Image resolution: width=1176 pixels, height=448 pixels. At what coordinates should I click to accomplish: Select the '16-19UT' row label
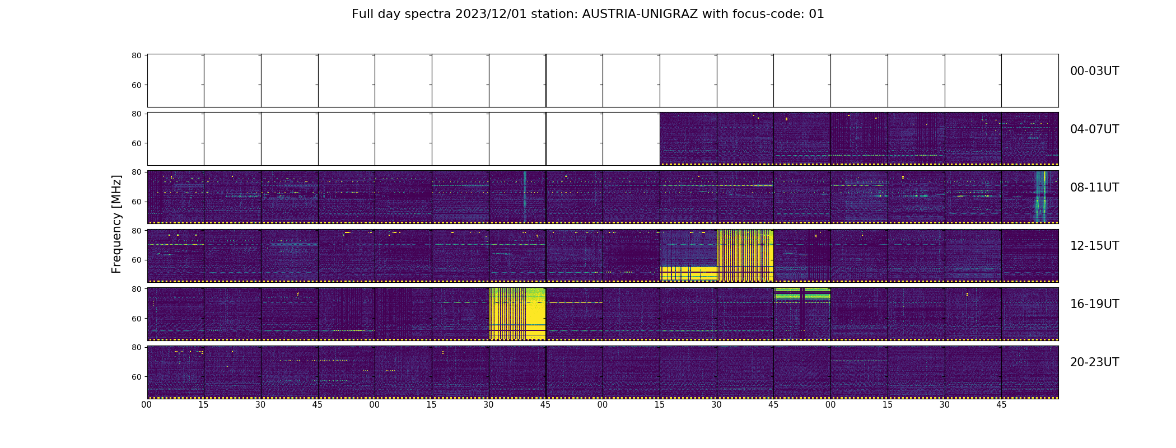tap(1094, 304)
